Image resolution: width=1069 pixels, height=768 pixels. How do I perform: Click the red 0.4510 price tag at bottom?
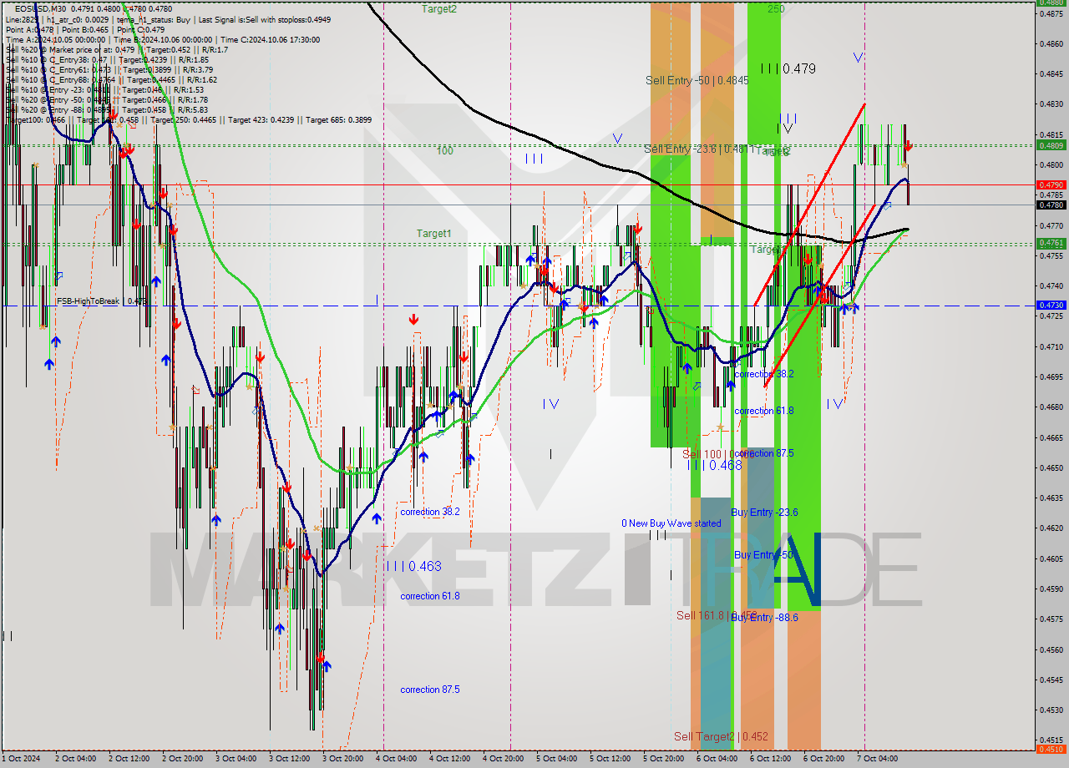point(1051,749)
